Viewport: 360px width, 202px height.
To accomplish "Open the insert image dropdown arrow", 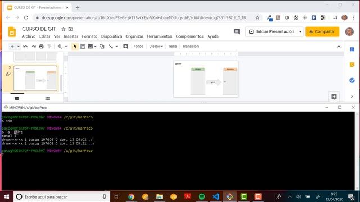I will [x=95, y=47].
